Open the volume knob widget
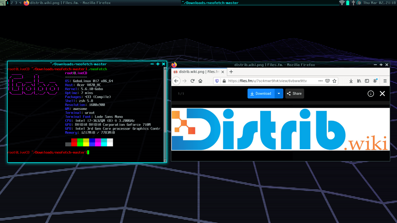The image size is (397, 223). coord(359,3)
